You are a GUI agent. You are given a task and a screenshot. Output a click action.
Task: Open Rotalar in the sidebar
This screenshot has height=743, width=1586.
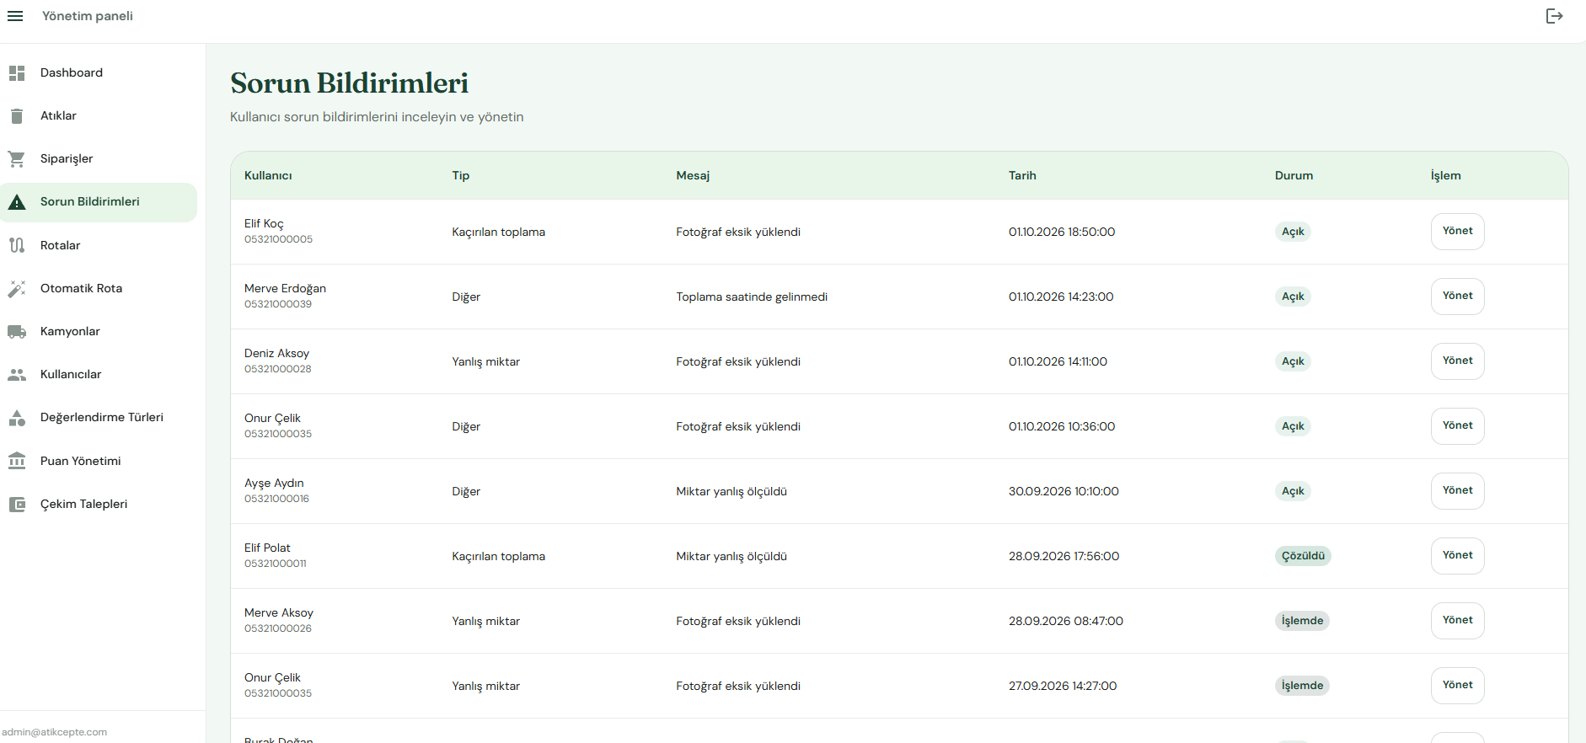99,245
